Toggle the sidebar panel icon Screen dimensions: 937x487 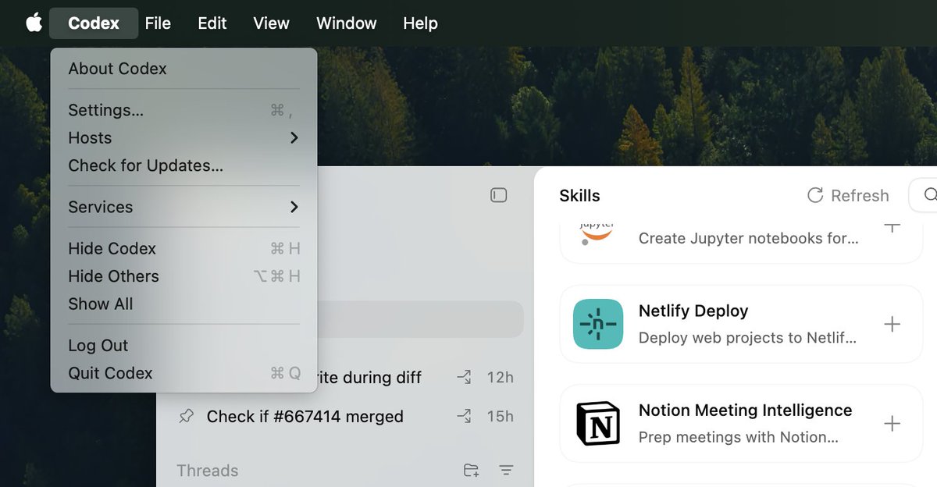click(x=499, y=195)
